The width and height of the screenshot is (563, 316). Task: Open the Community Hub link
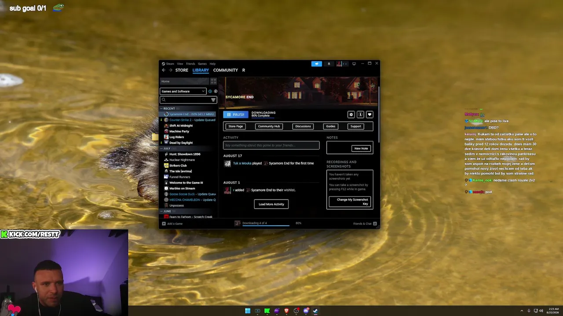pyautogui.click(x=269, y=126)
